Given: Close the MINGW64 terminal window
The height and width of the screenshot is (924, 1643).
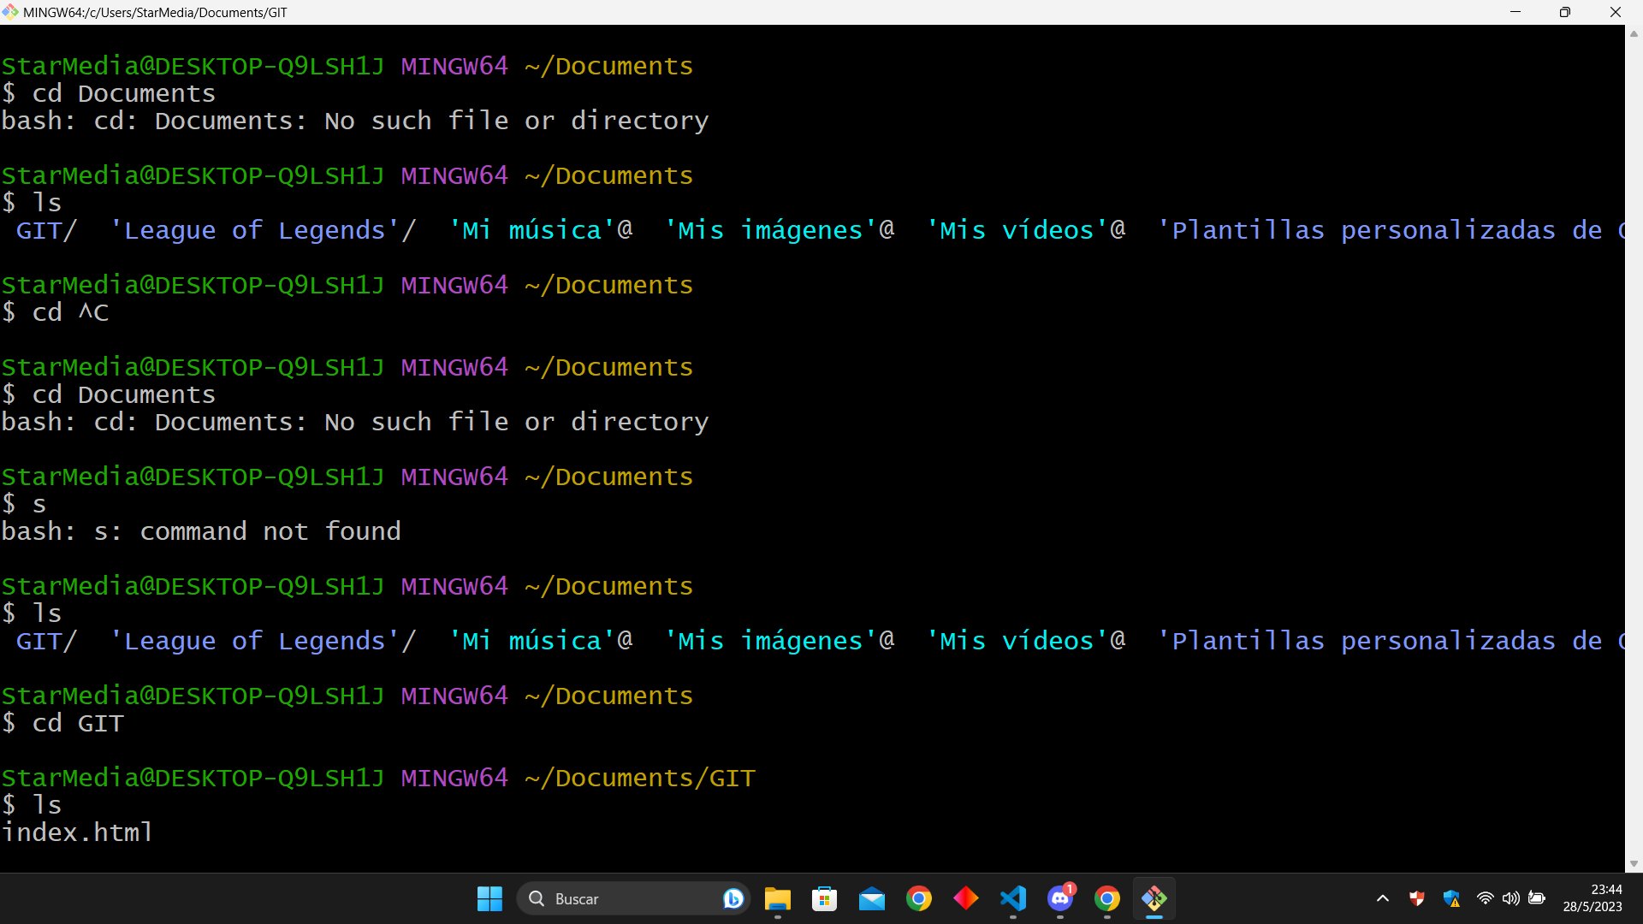Looking at the screenshot, I should (1615, 12).
